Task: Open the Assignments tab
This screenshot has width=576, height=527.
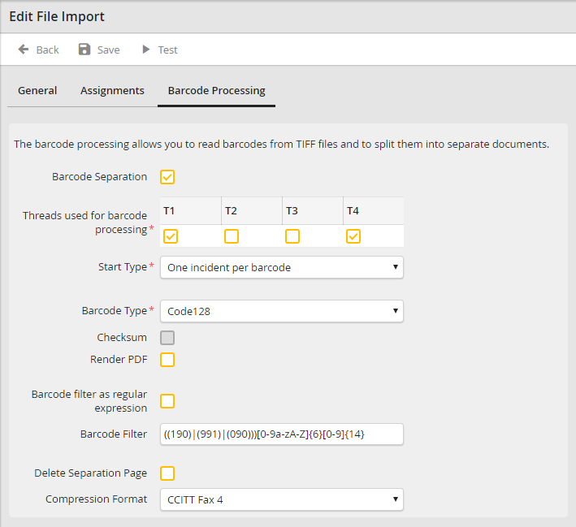Action: pos(112,91)
